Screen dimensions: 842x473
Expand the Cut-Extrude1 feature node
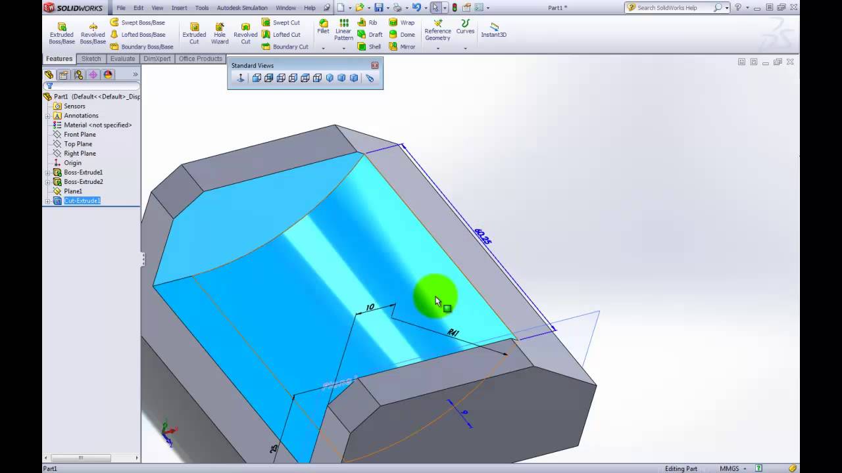point(47,201)
